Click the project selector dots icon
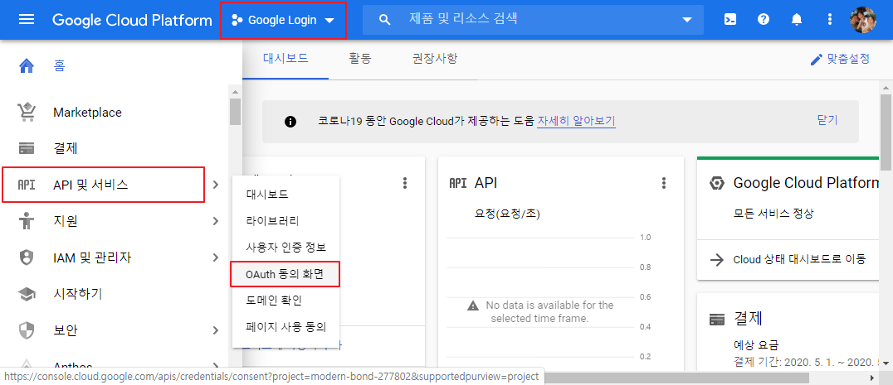893x385 pixels. click(x=237, y=21)
